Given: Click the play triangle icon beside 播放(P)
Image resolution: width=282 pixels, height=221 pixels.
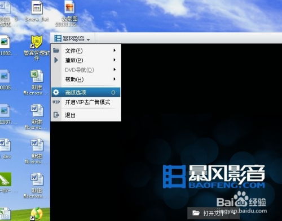Looking at the screenshot, I should pyautogui.click(x=56, y=60).
